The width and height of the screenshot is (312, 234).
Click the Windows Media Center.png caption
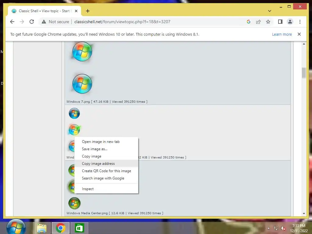(115, 213)
